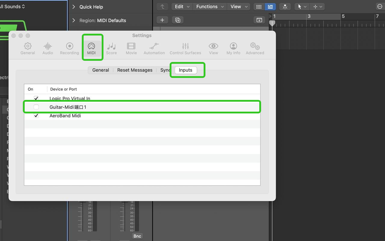This screenshot has height=241, width=385.
Task: Select the Inputs tab
Action: (x=186, y=70)
